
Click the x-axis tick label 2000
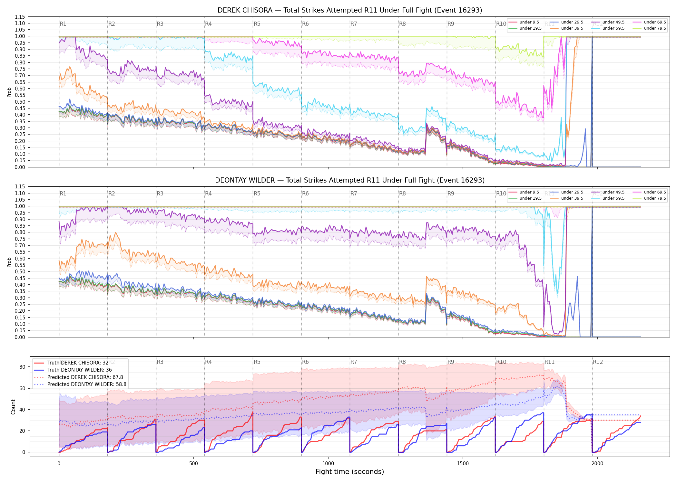[597, 464]
